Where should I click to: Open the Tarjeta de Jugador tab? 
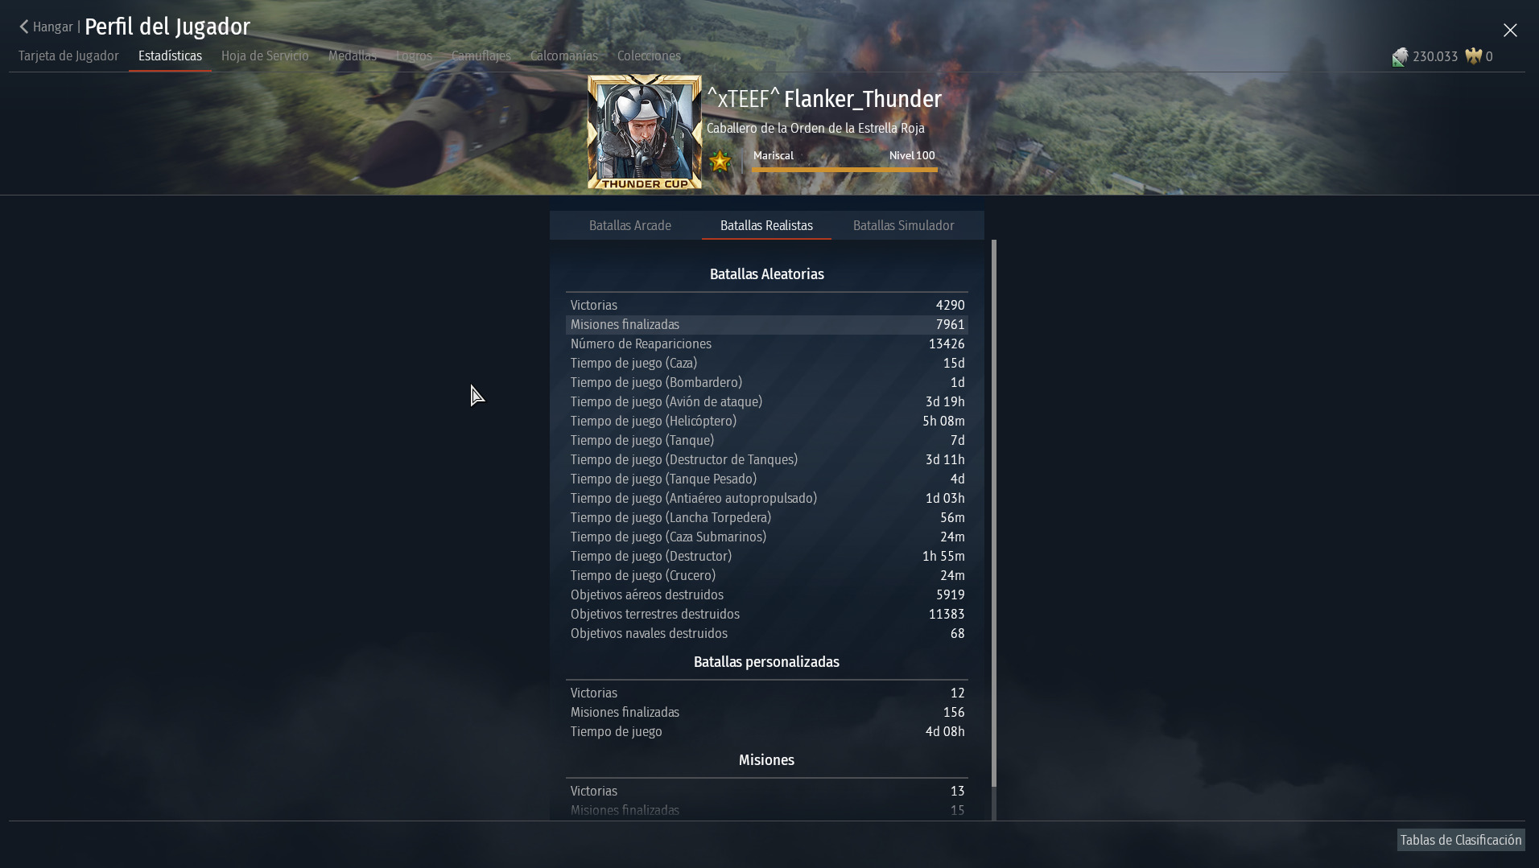pos(68,56)
